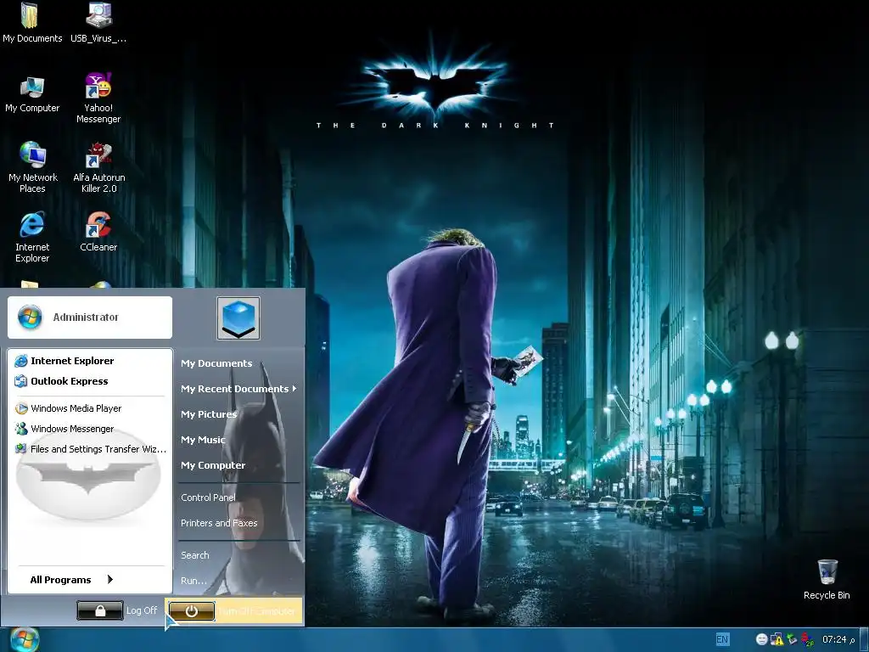The width and height of the screenshot is (869, 652).
Task: Open the Recycle Bin on the desktop
Action: click(x=827, y=579)
